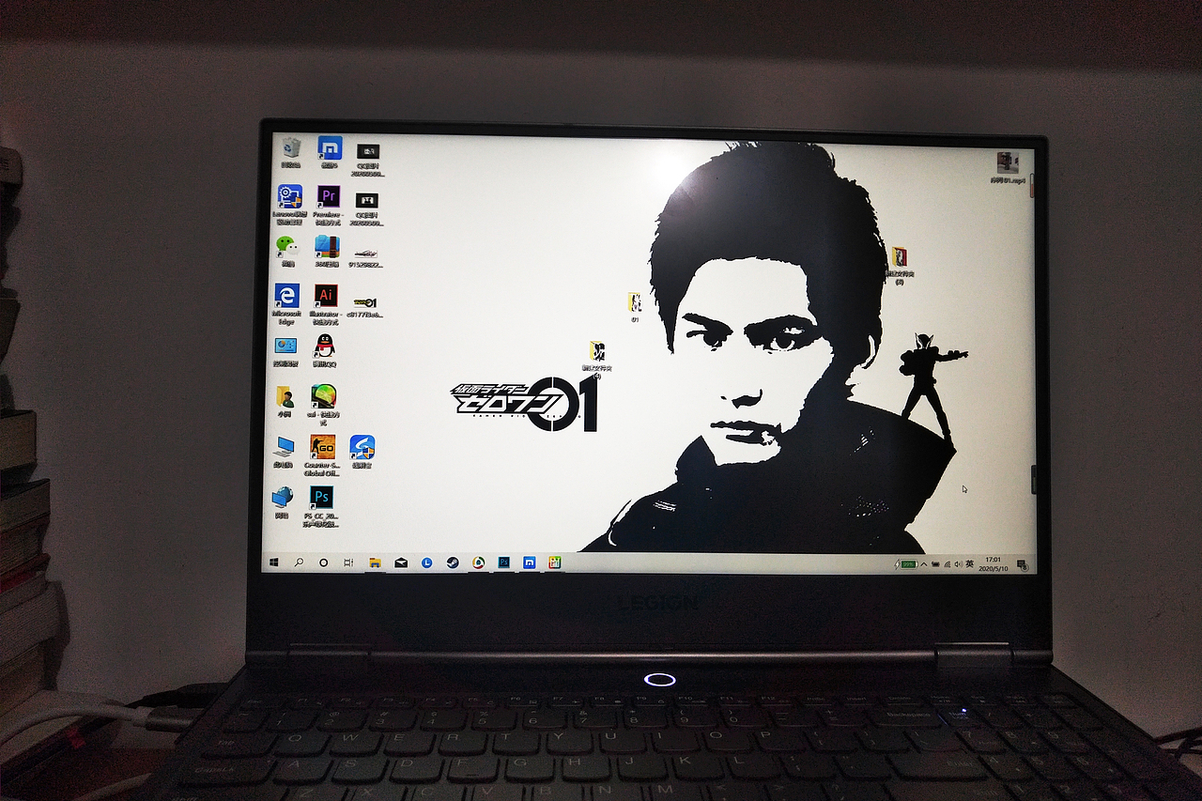This screenshot has width=1202, height=801.
Task: Open the blue L circle taskbar app
Action: tap(426, 562)
